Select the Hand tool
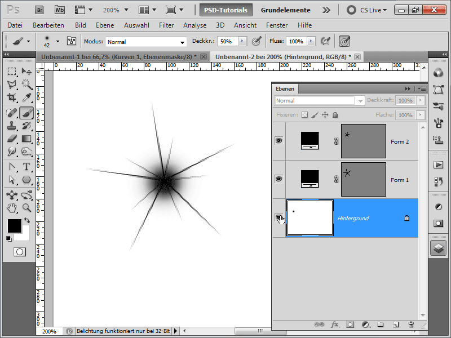The image size is (451, 338). point(12,207)
